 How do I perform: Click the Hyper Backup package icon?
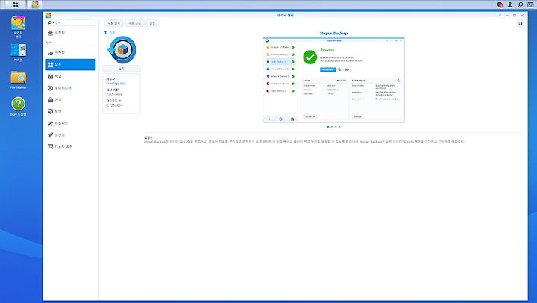pyautogui.click(x=122, y=50)
